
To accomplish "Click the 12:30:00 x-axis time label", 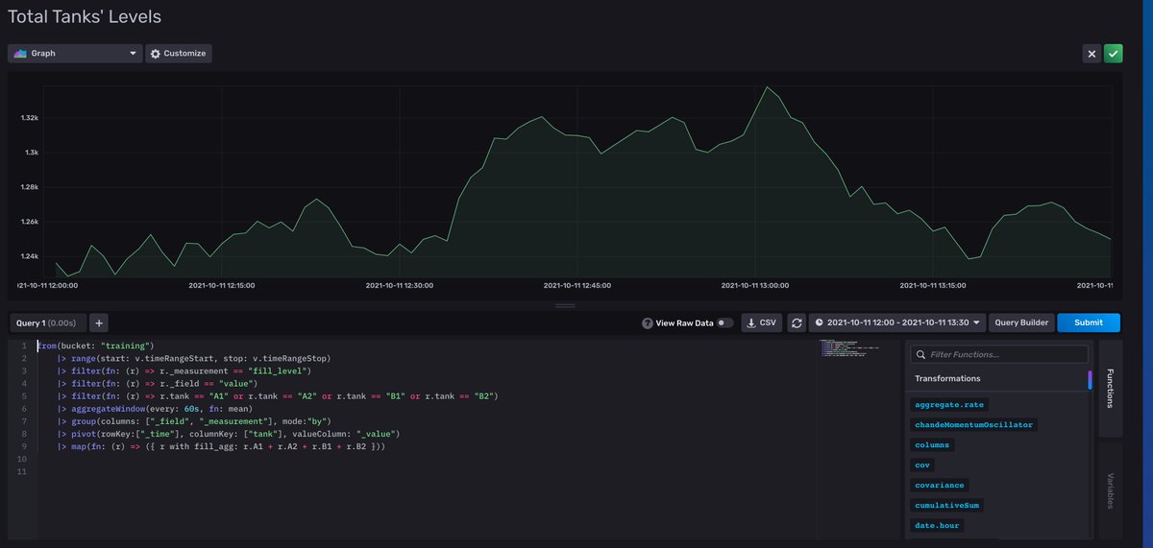I will [400, 285].
